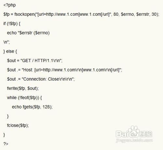Click the fclose($fp) statement
The height and width of the screenshot is (150, 163).
[18, 125]
